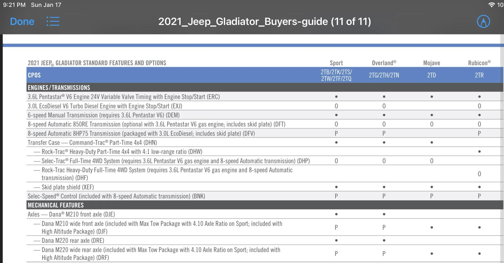Select the Rubicon column header
The width and height of the screenshot is (504, 263).
479,63
